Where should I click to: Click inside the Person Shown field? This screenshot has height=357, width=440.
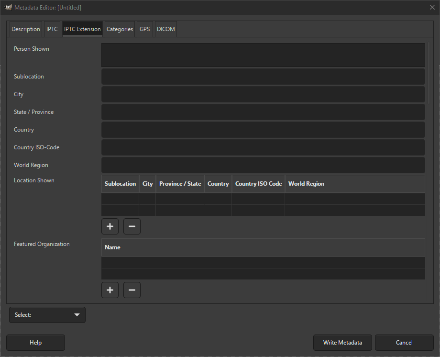coord(263,55)
